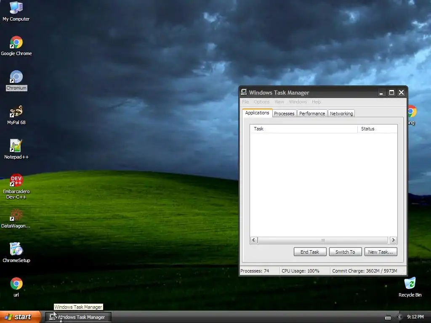Click the keyboard icon in system tray
This screenshot has width=431, height=323.
pos(388,317)
